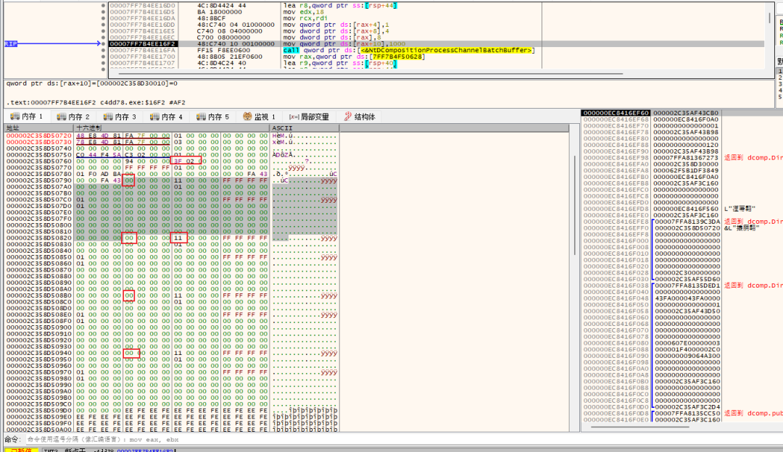The height and width of the screenshot is (452, 783).
Task: Select dump address 000002C358D508B0
Action: (39, 296)
